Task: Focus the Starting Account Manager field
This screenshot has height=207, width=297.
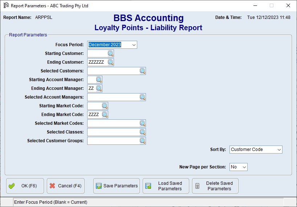Action: tap(91, 80)
